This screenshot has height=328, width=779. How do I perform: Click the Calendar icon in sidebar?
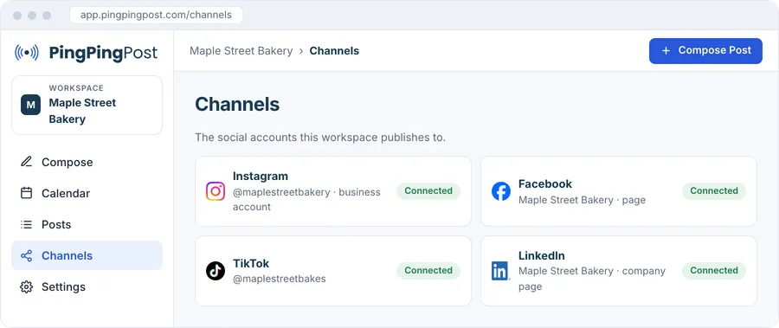(x=26, y=193)
